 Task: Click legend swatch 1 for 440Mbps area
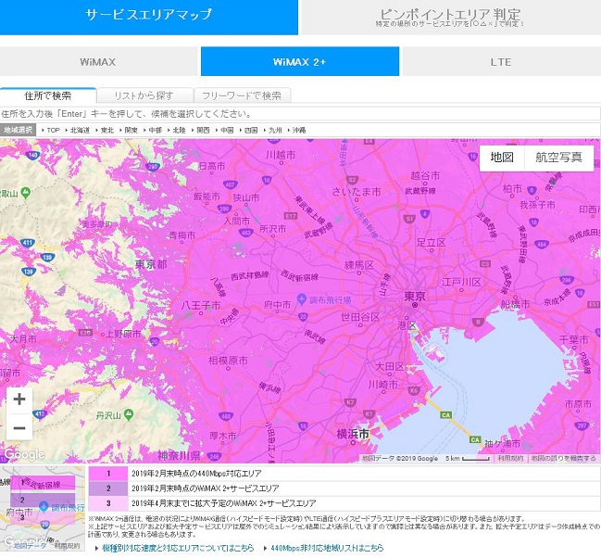(x=108, y=473)
